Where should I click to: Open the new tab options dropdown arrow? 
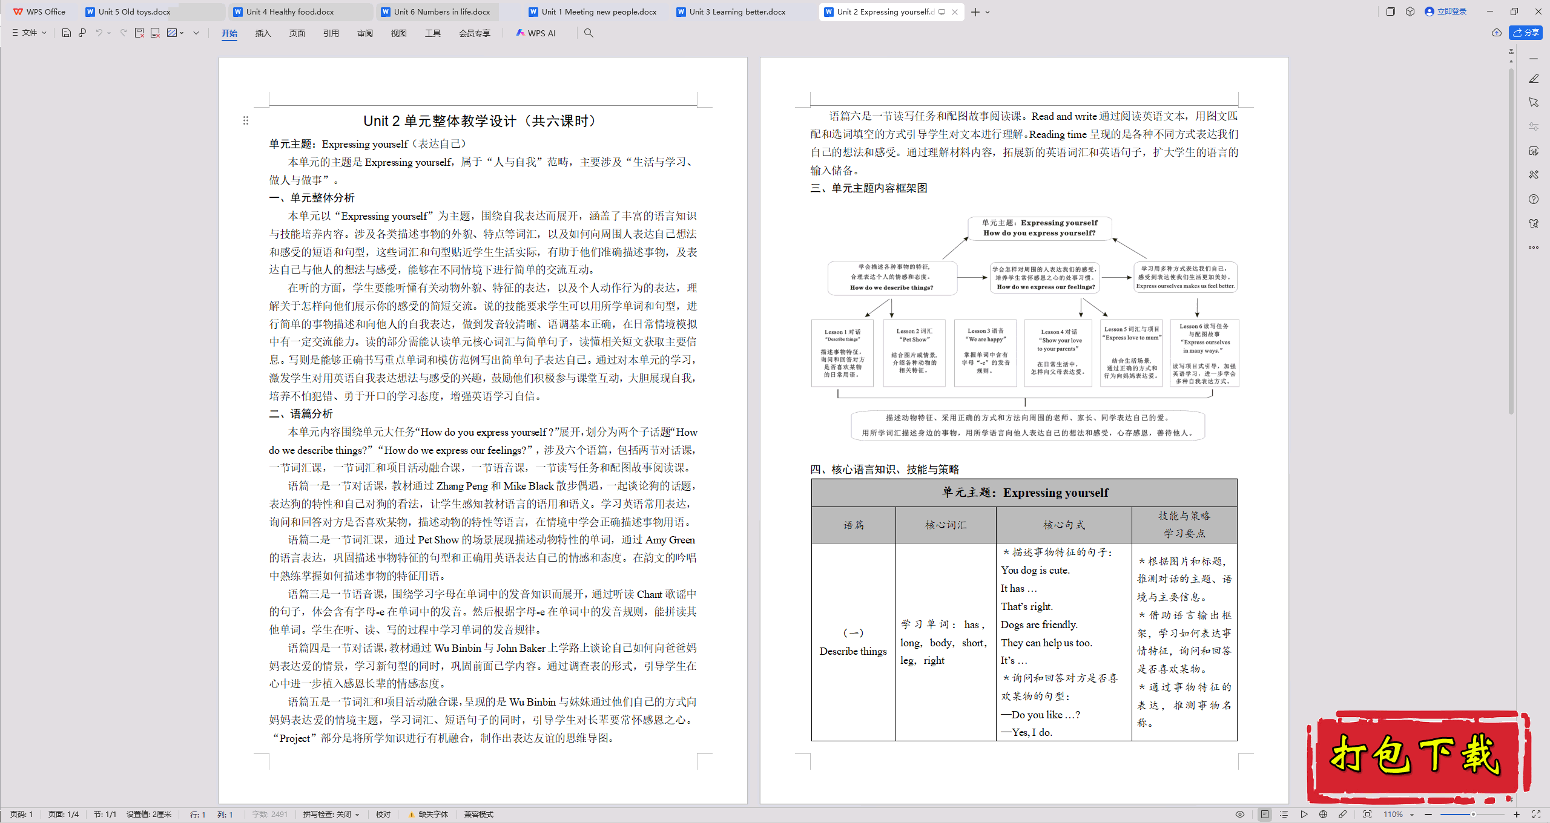coord(988,11)
